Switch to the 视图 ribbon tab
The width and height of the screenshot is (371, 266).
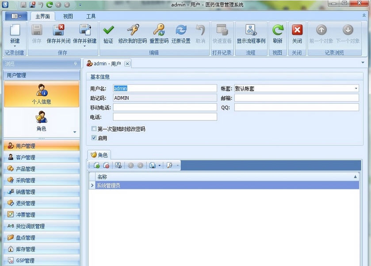coord(68,16)
